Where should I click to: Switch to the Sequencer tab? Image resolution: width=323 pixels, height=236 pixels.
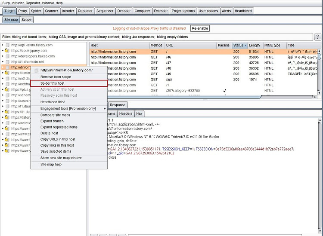point(105,11)
